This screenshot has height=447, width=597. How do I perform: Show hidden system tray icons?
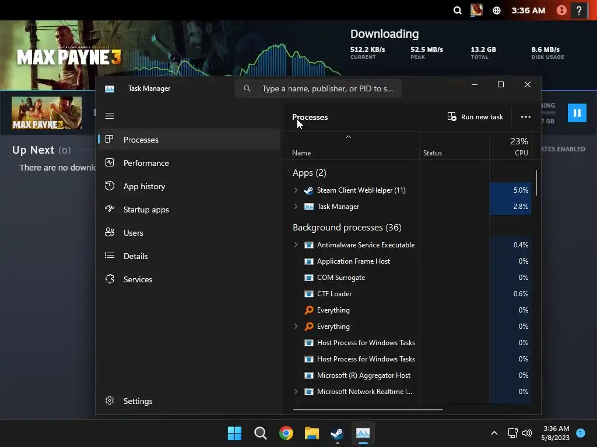[x=494, y=433]
